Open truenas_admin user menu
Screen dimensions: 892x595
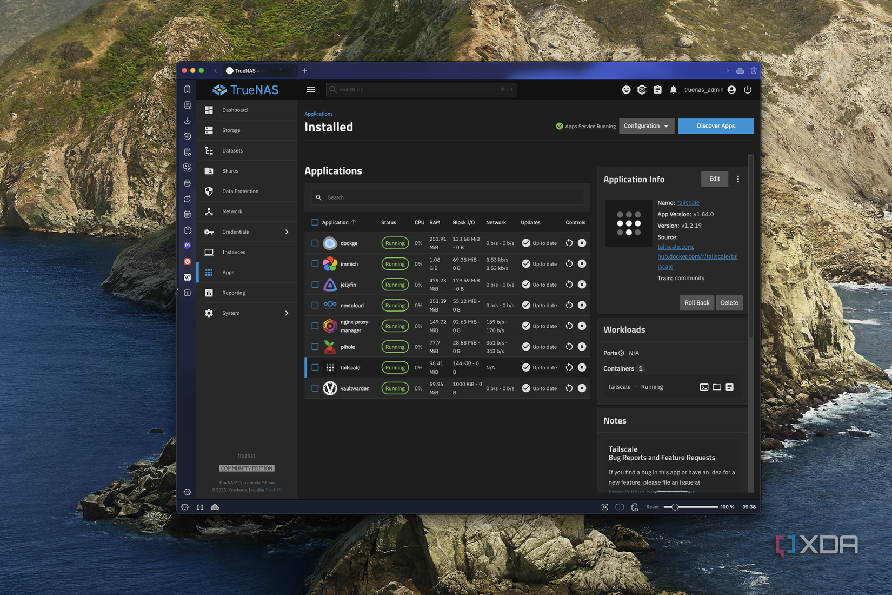tap(710, 90)
